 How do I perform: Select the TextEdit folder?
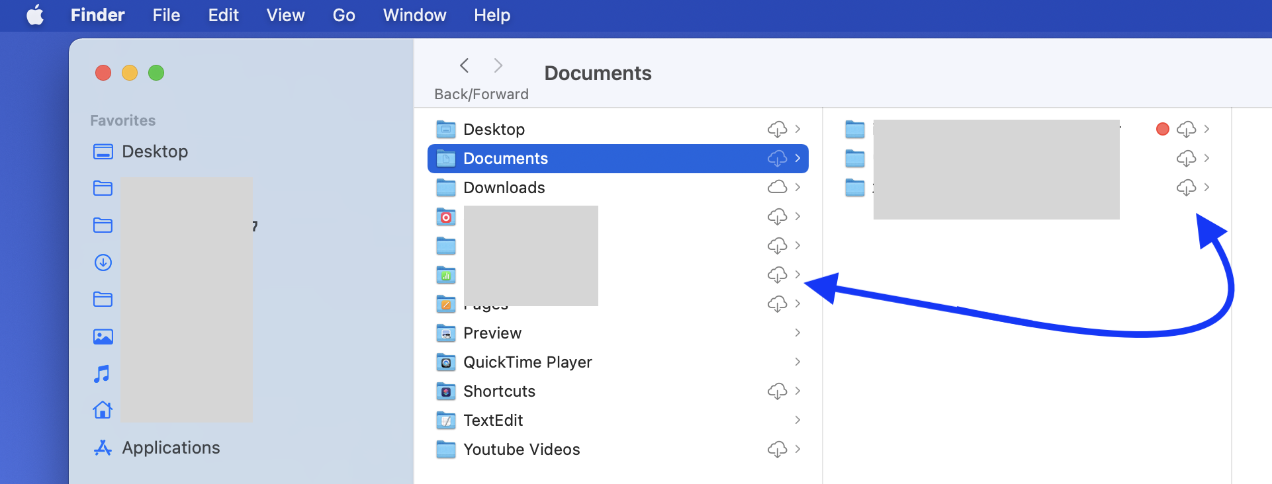coord(618,420)
